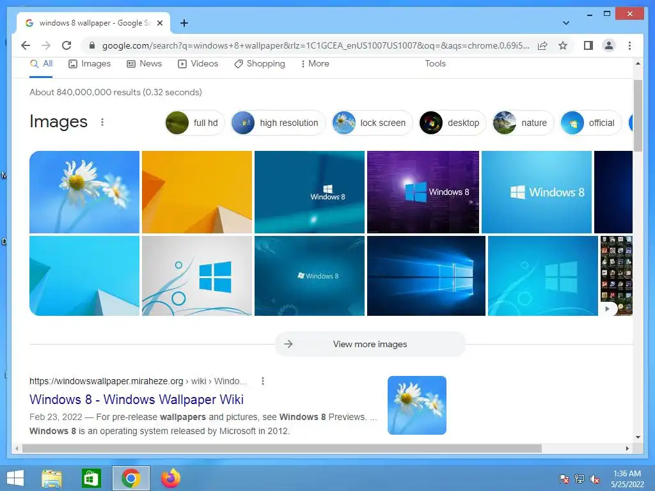Open the Shopping results tab

point(260,64)
